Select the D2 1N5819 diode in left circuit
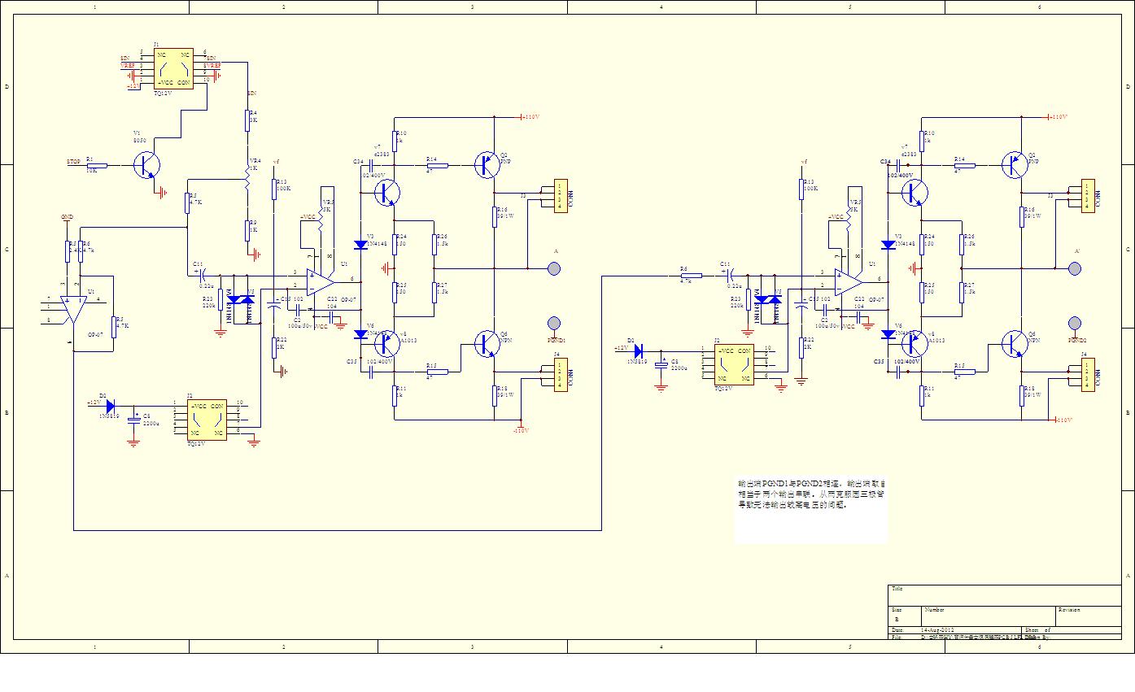This screenshot has width=1135, height=692. 110,405
